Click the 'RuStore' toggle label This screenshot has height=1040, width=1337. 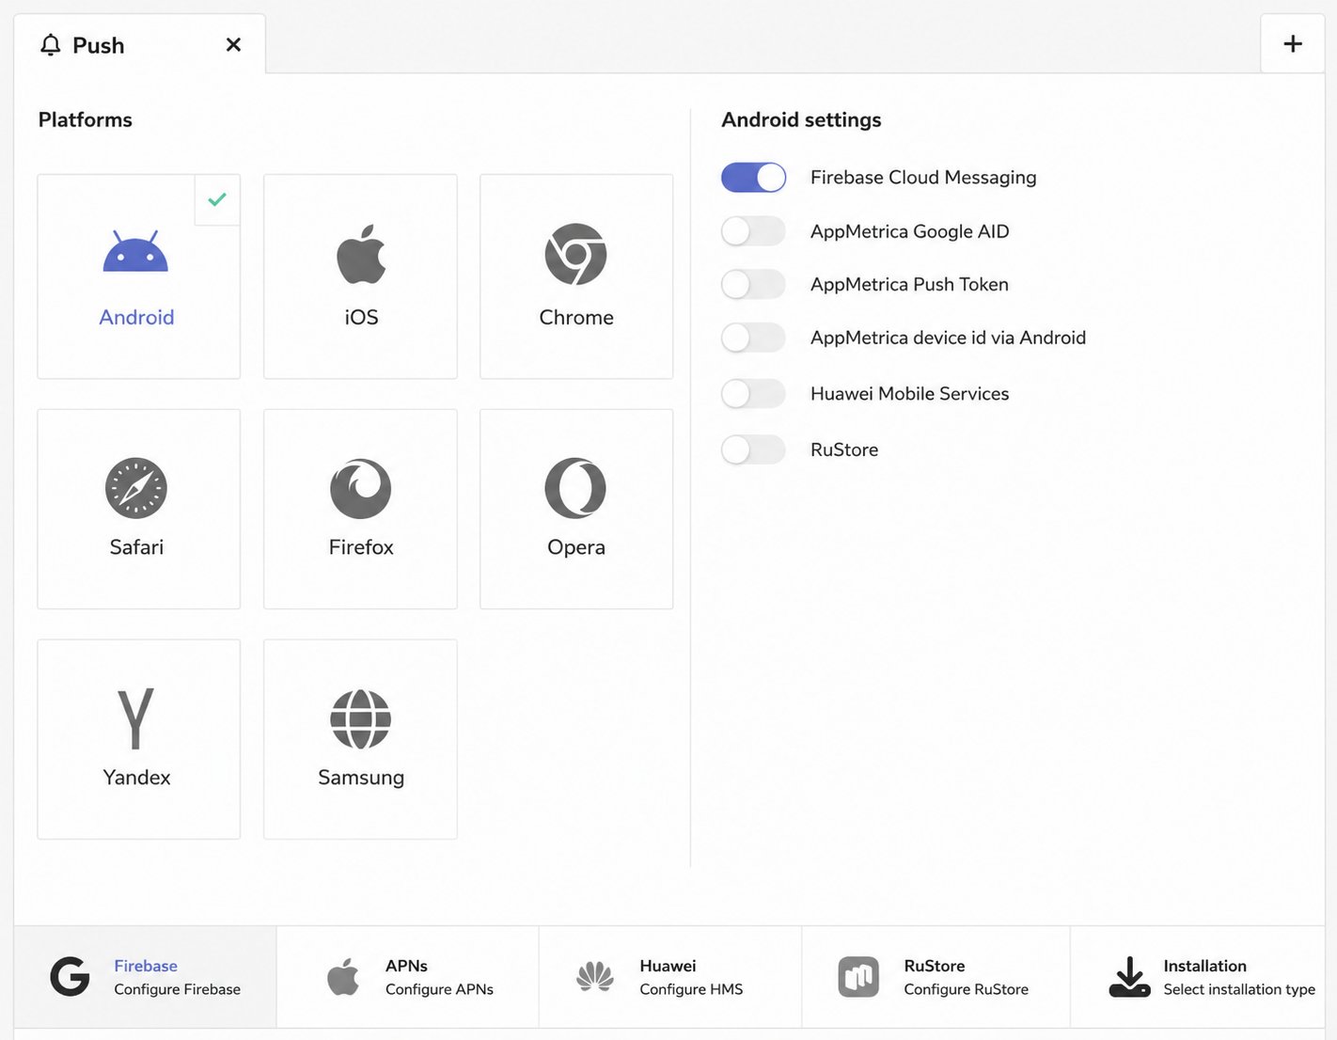point(844,449)
